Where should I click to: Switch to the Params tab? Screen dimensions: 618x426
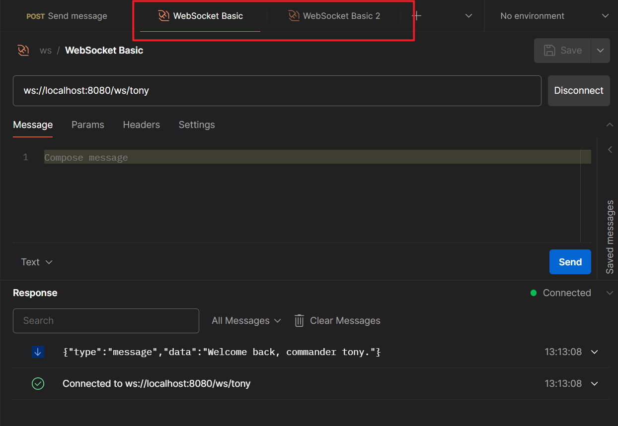[88, 125]
